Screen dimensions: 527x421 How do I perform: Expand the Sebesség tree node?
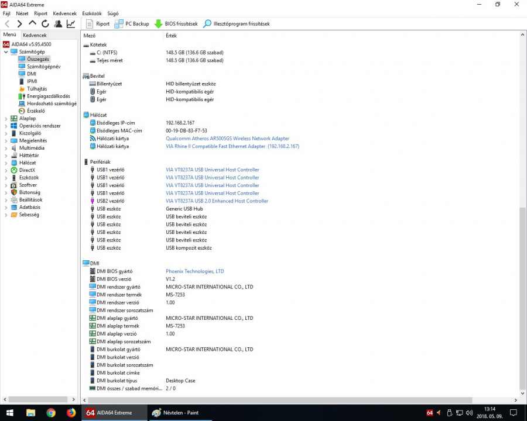6,215
